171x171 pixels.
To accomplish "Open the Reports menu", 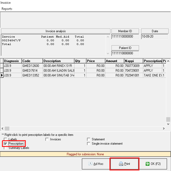I will click(7, 9).
